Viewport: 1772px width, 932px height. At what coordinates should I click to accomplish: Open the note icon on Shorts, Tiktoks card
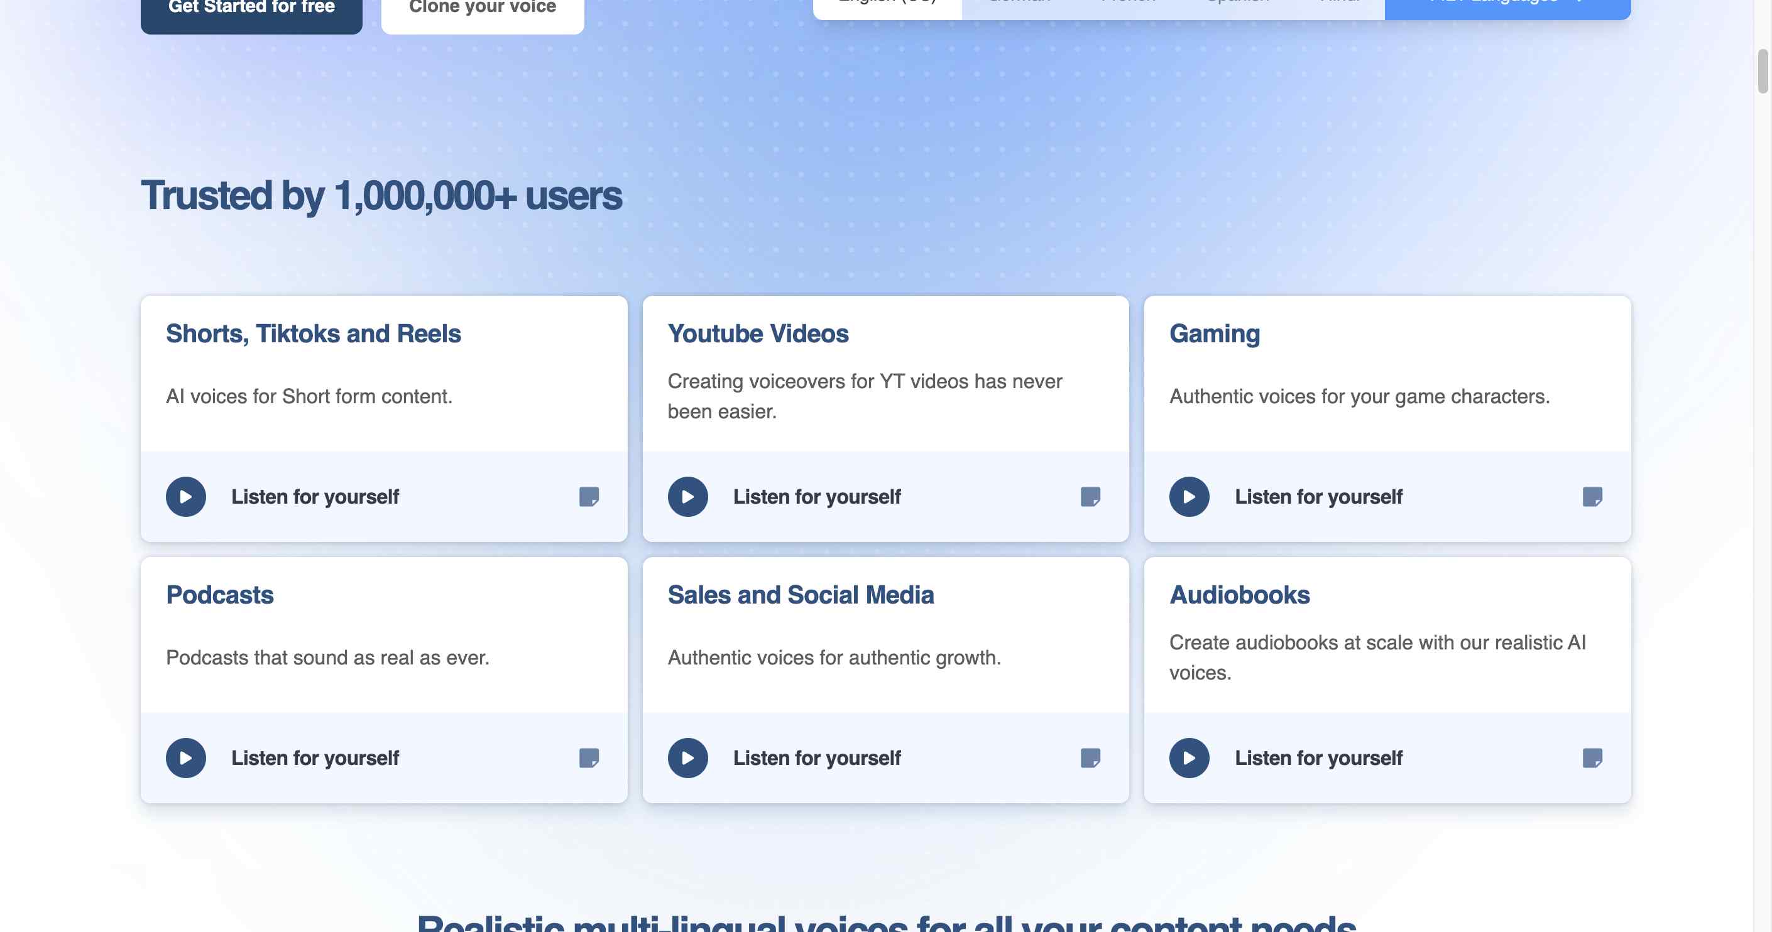pos(589,496)
